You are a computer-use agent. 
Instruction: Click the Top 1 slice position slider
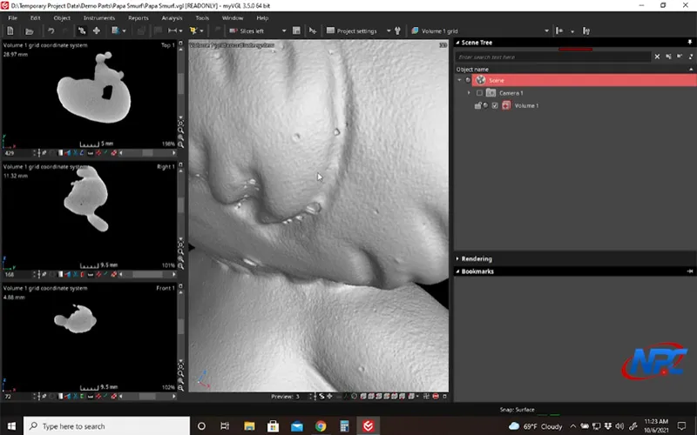(147, 153)
